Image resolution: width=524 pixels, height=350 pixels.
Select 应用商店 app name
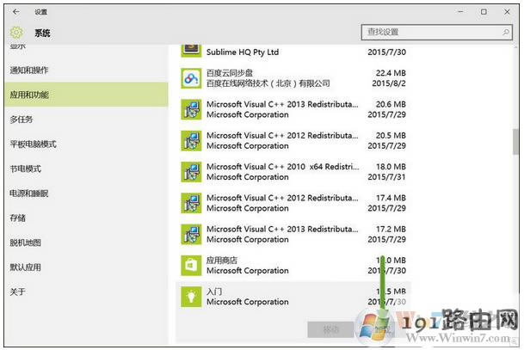[222, 261]
